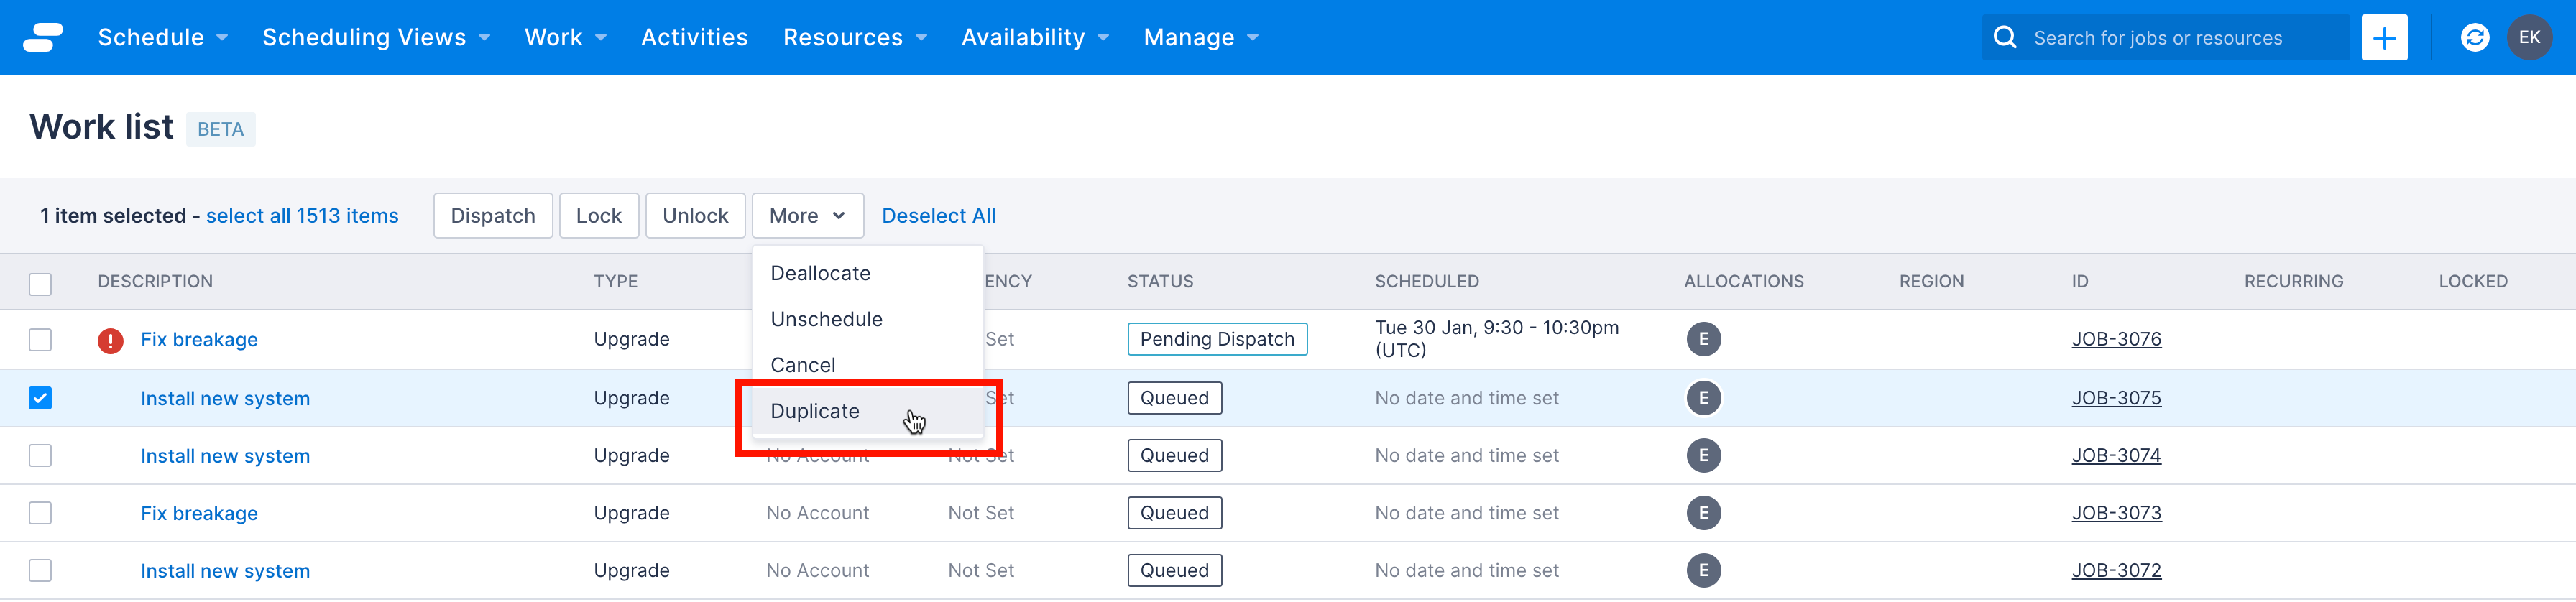
Task: Open Fix breakage job in JOB-3073 row
Action: click(x=199, y=513)
